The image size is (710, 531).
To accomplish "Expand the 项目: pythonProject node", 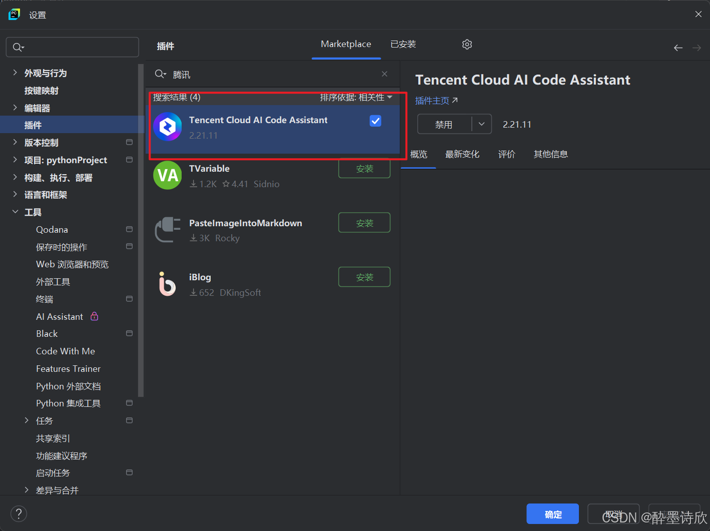I will tap(15, 160).
